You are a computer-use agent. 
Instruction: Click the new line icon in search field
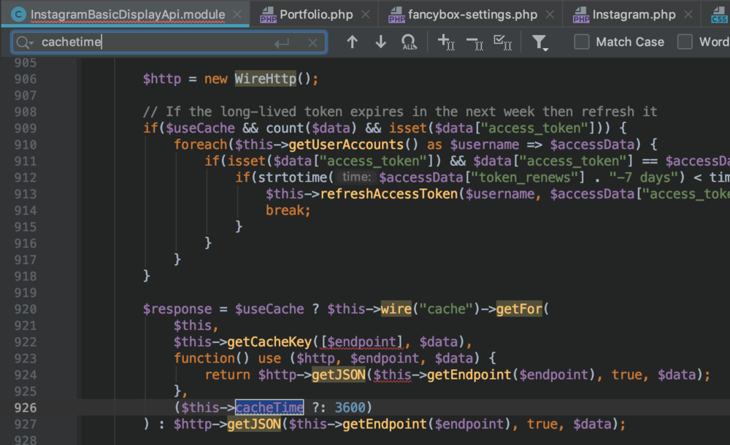point(282,43)
